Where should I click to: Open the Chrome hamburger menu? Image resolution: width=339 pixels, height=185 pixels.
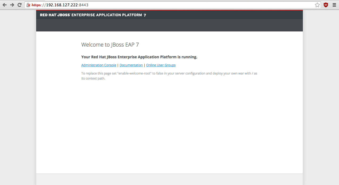[334, 5]
